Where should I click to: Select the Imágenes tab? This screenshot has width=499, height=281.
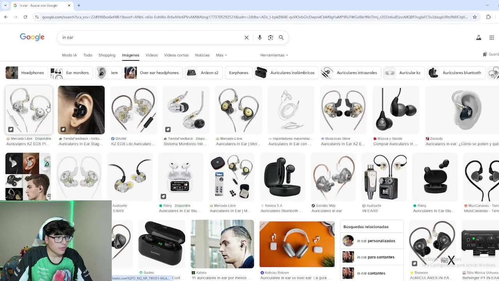(131, 55)
